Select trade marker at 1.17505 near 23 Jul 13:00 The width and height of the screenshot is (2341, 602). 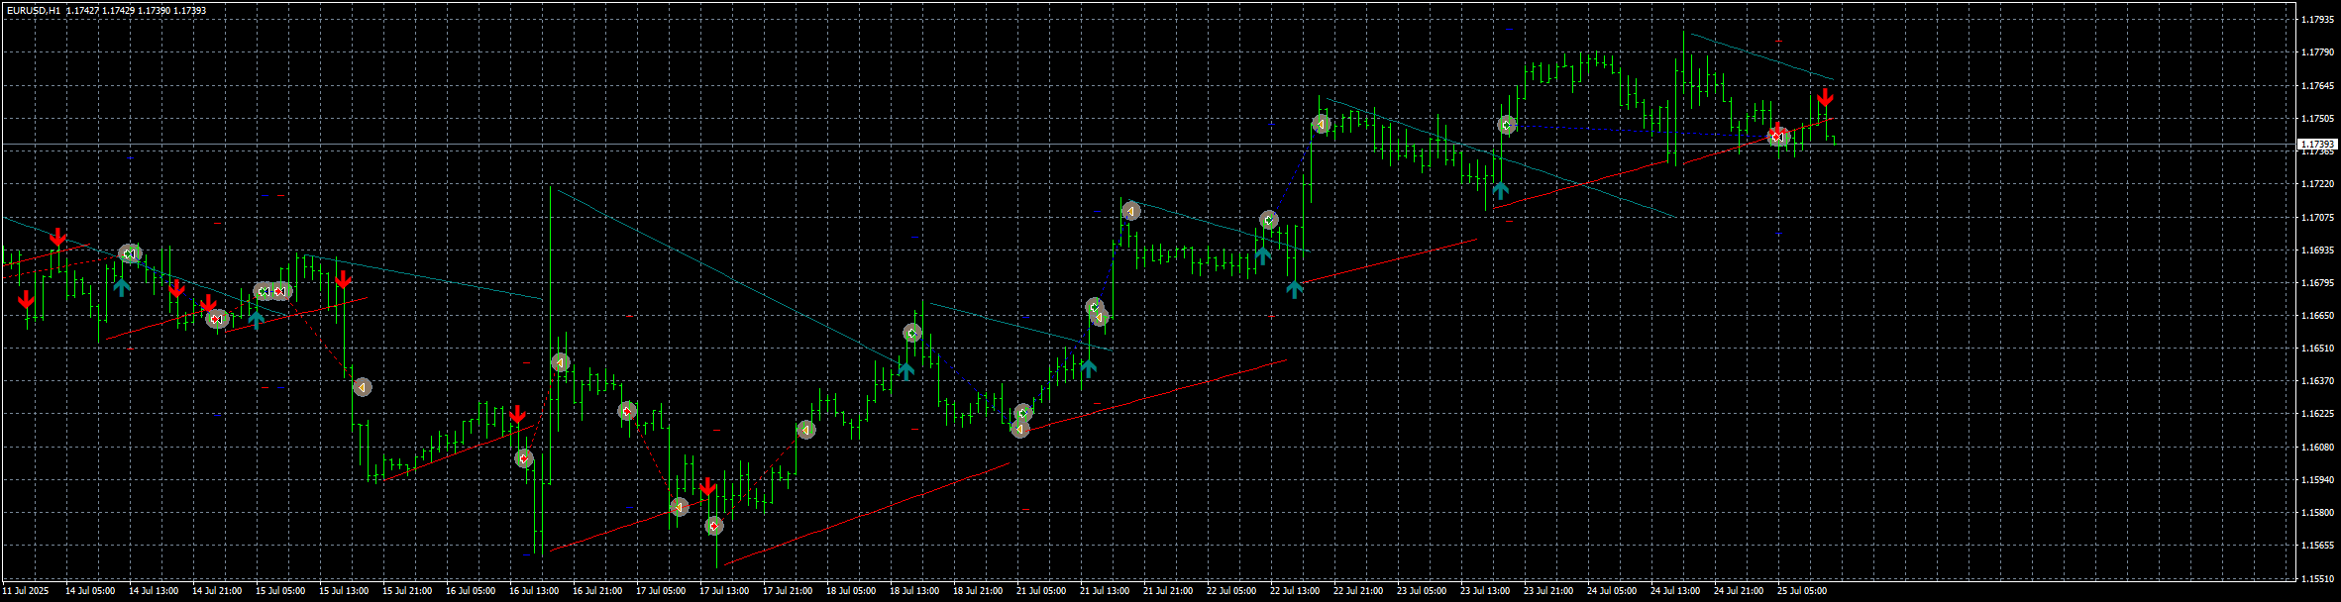(1507, 125)
